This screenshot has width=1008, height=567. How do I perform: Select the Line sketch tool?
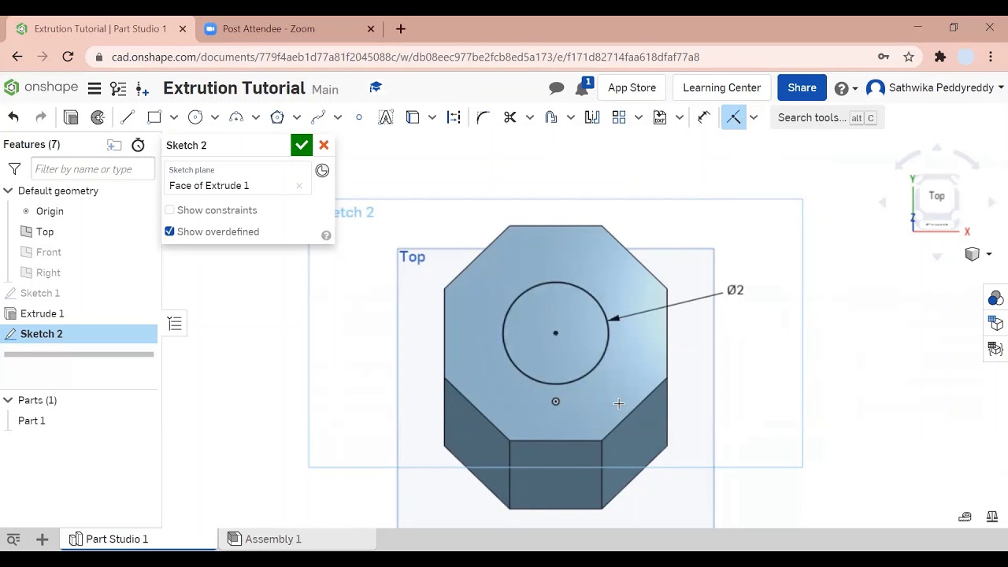[x=127, y=117]
